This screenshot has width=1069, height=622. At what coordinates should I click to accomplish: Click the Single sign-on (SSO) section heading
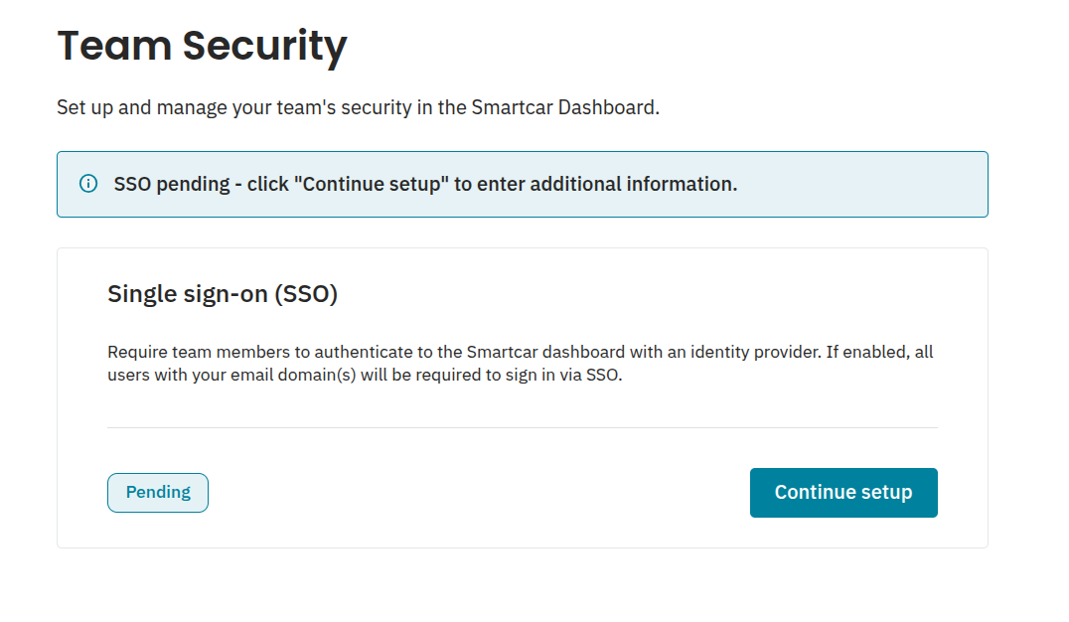(x=223, y=294)
